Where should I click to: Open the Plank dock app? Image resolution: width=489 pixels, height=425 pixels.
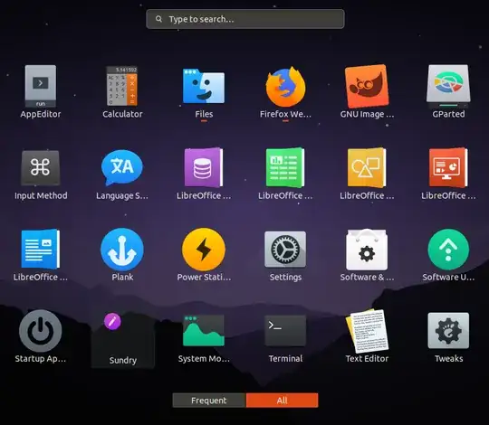(x=122, y=250)
